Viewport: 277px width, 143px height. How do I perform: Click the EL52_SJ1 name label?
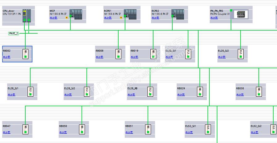[x=191, y=126]
